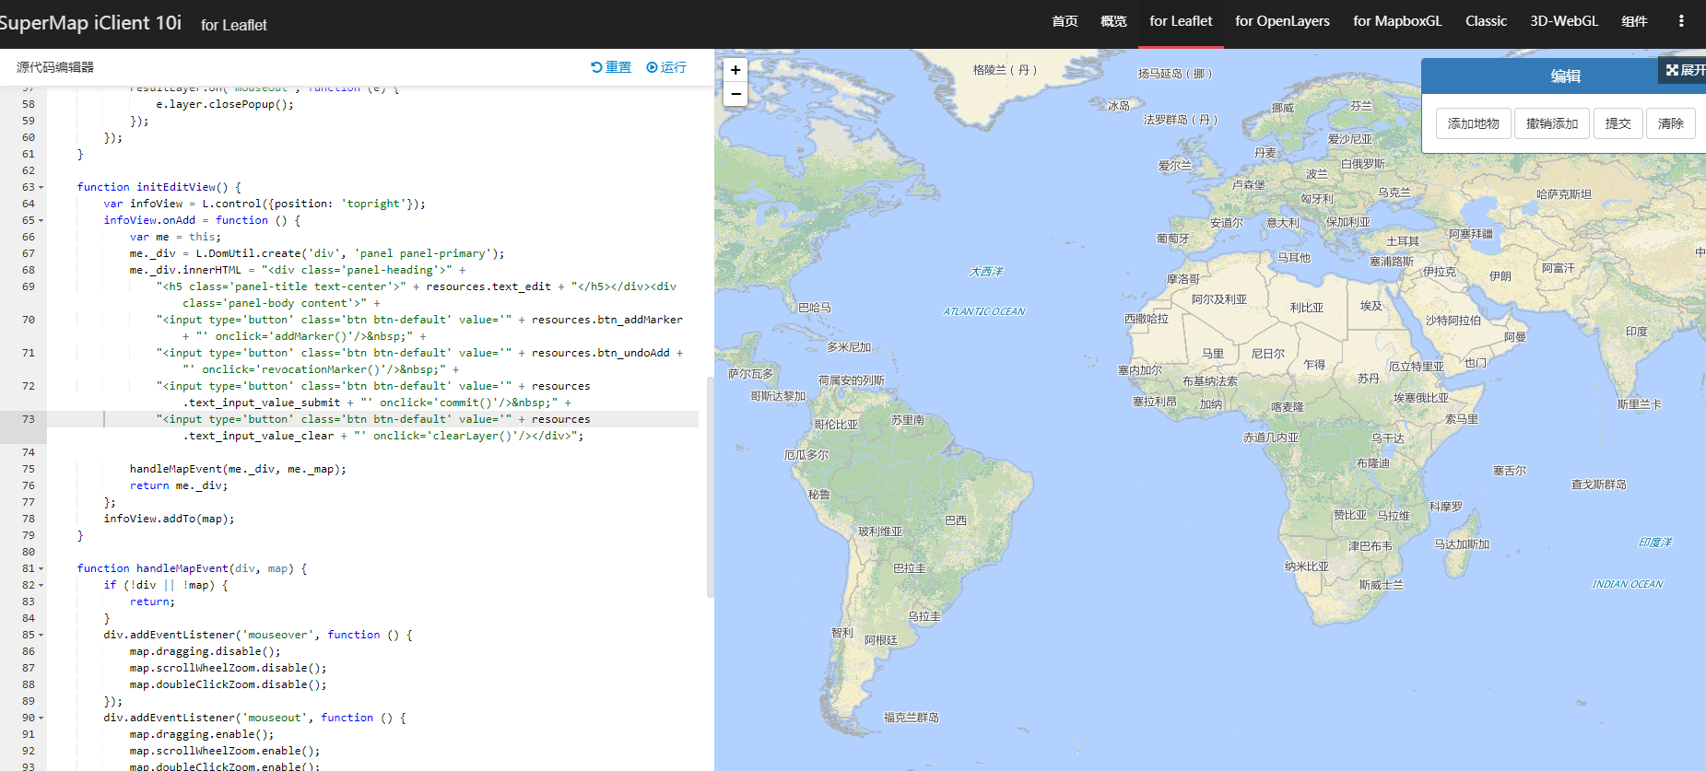Viewport: 1706px width, 771px height.
Task: Zoom in the map with plus button
Action: coord(735,70)
